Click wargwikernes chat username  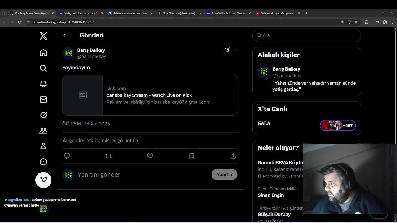tap(17, 200)
